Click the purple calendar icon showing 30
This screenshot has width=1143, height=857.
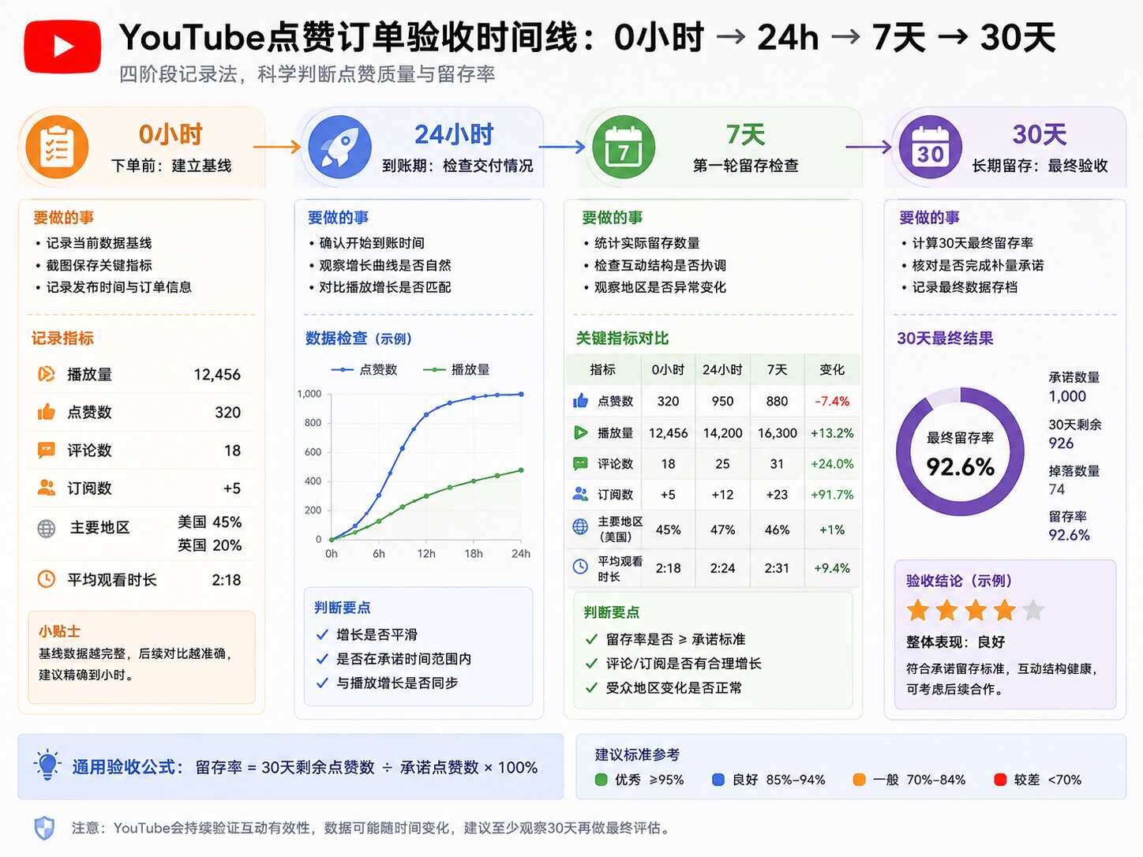pyautogui.click(x=930, y=147)
